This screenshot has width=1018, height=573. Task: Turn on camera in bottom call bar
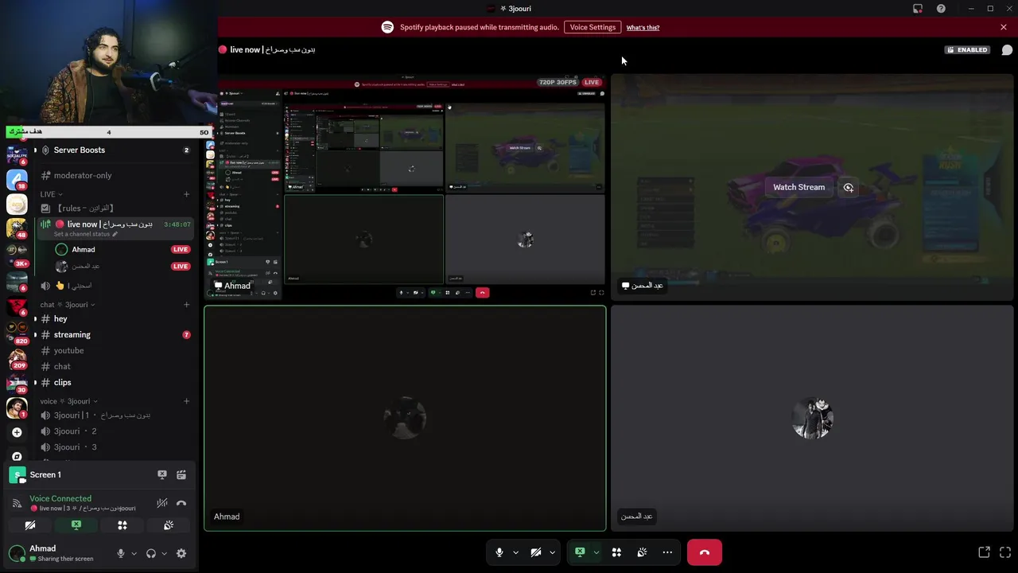pos(536,552)
